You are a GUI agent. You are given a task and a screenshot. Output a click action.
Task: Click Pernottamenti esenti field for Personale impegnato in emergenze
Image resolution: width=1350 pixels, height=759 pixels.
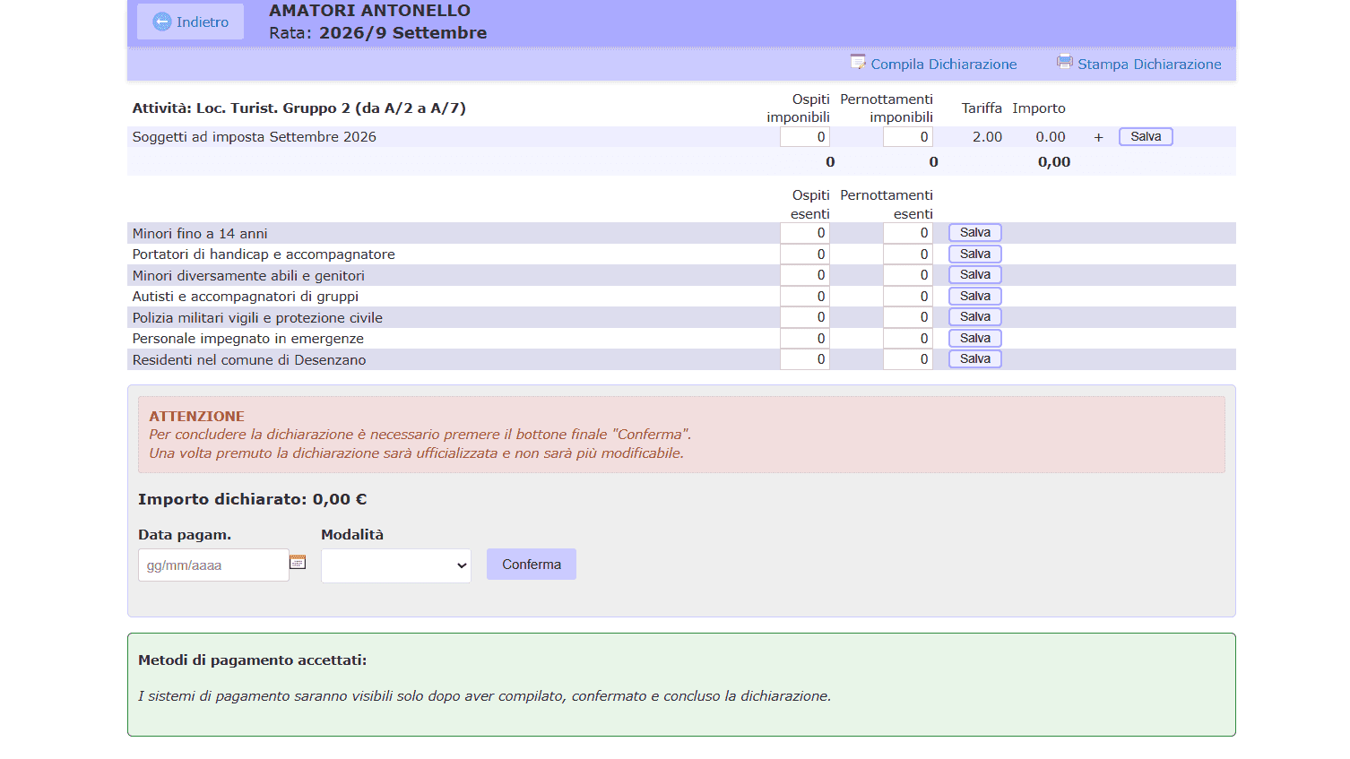908,339
